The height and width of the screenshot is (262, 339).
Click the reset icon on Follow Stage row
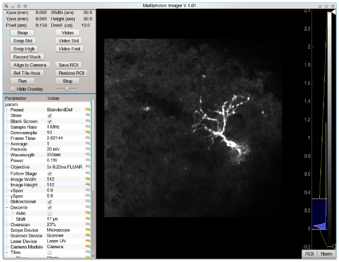point(88,173)
